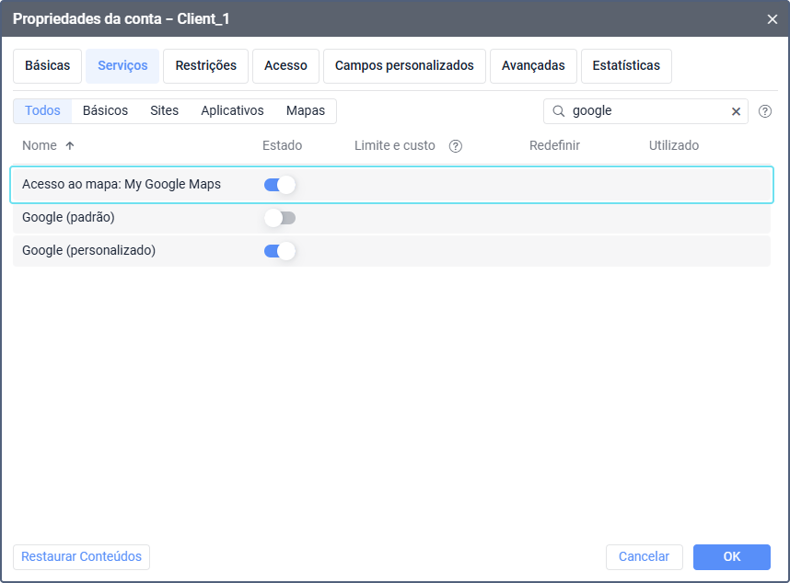790x583 pixels.
Task: Select row Acesso ao mapa: My Google Maps
Action: (391, 185)
